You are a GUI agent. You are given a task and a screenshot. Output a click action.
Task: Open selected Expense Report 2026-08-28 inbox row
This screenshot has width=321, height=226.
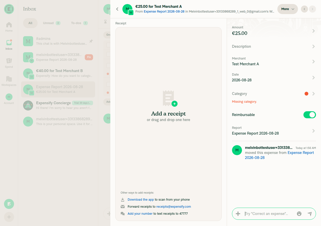(x=58, y=89)
